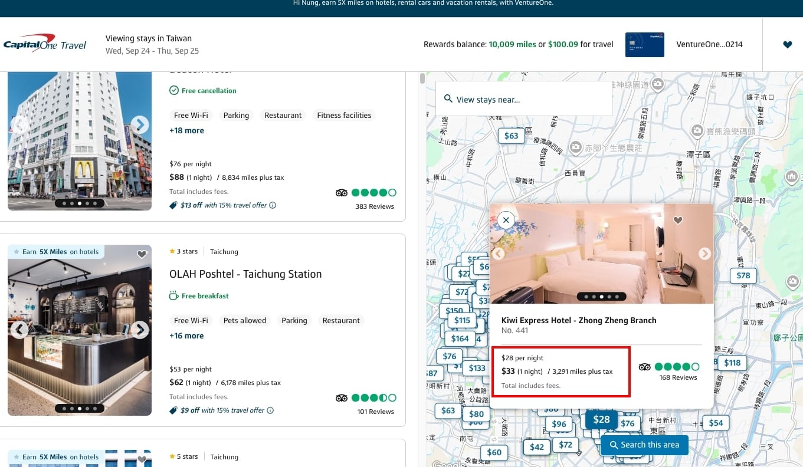
Task: Select the $60 map price marker
Action: pyautogui.click(x=494, y=452)
